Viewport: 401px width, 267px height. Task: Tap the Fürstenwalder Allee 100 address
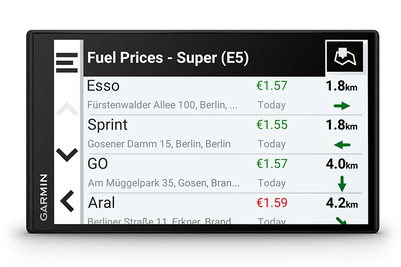(162, 105)
